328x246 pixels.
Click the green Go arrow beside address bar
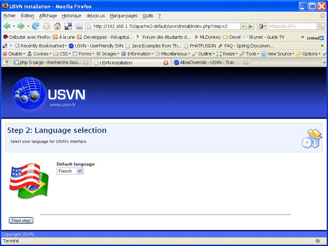pos(251,26)
